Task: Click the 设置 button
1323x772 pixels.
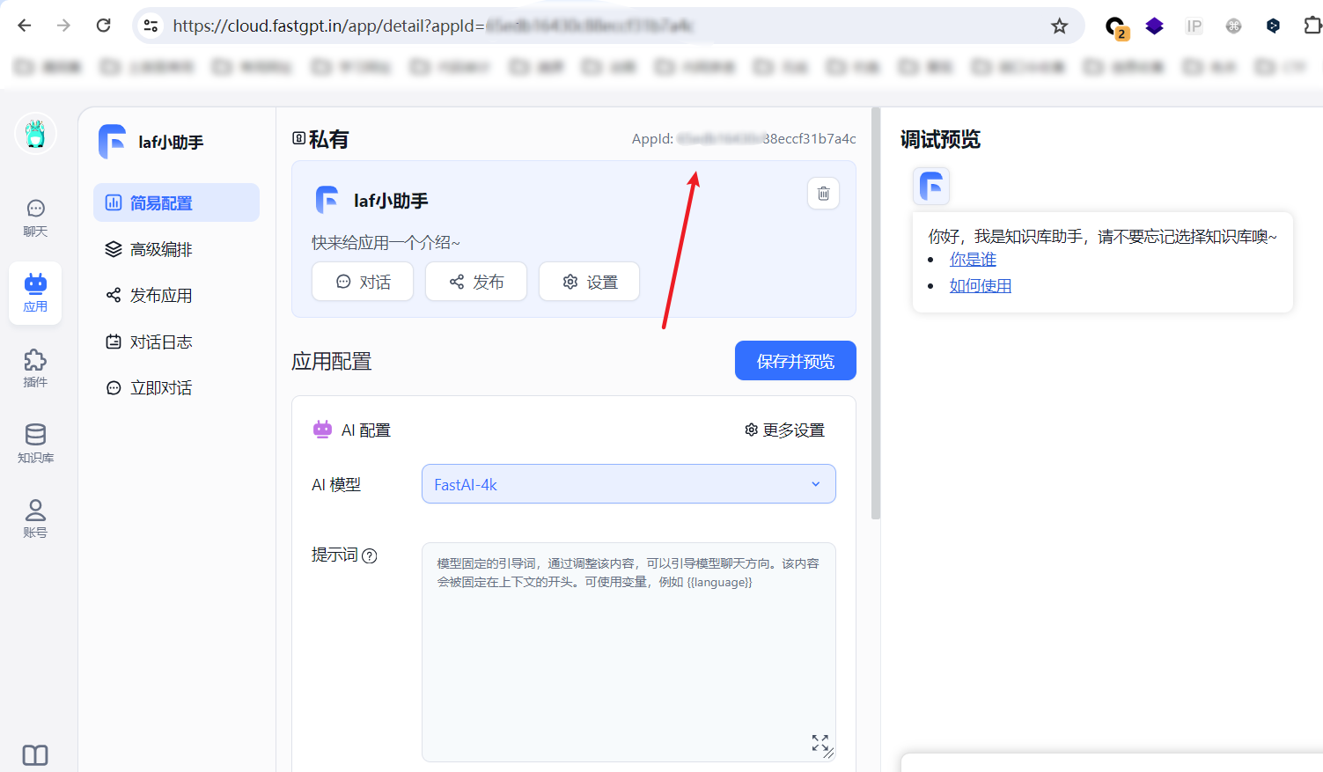Action: [589, 282]
